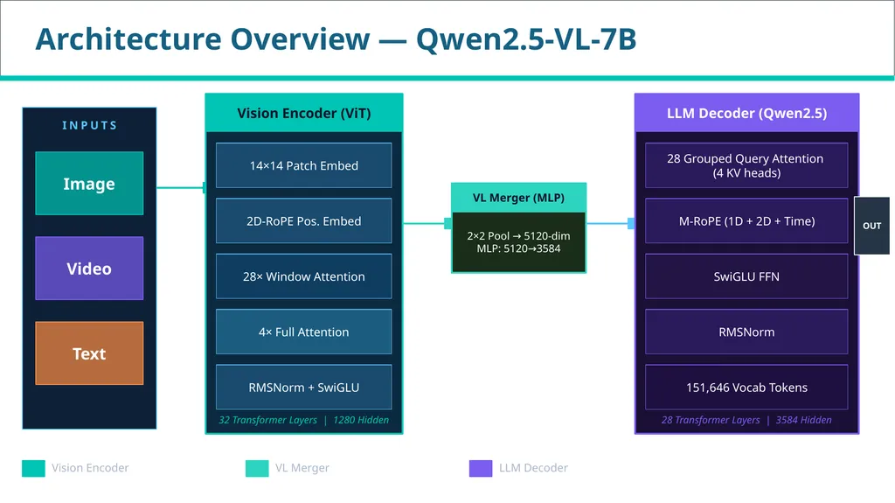The width and height of the screenshot is (895, 503).
Task: Click the RMSNorm + SwiGLU block
Action: [303, 387]
